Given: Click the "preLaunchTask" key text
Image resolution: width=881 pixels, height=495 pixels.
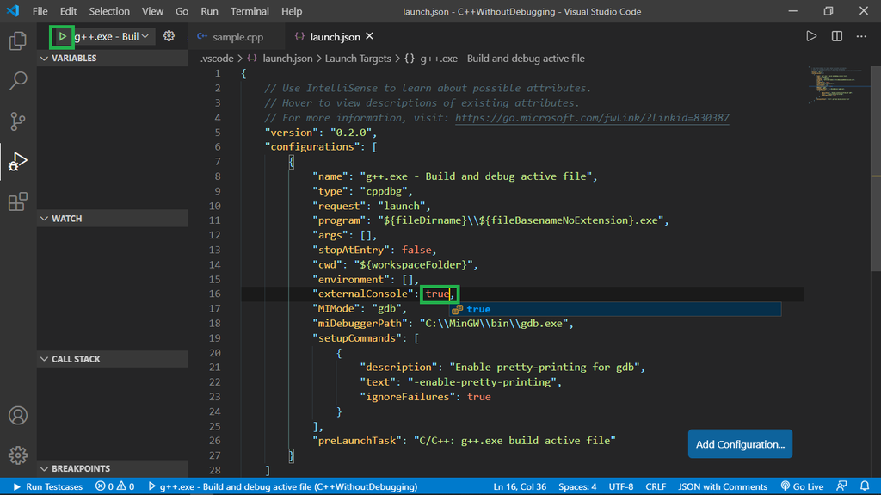Looking at the screenshot, I should point(357,441).
